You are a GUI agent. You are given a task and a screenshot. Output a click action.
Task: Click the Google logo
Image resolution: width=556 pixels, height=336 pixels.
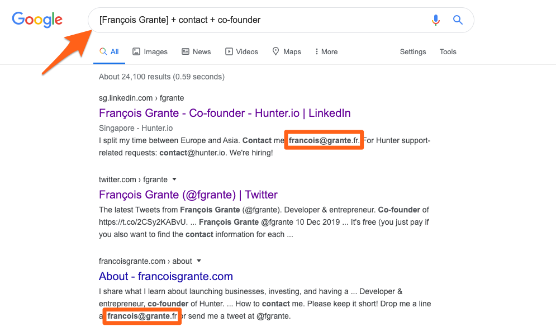37,20
